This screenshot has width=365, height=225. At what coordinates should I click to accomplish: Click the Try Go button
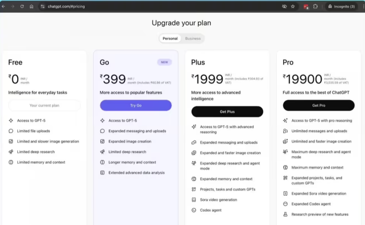tap(135, 106)
